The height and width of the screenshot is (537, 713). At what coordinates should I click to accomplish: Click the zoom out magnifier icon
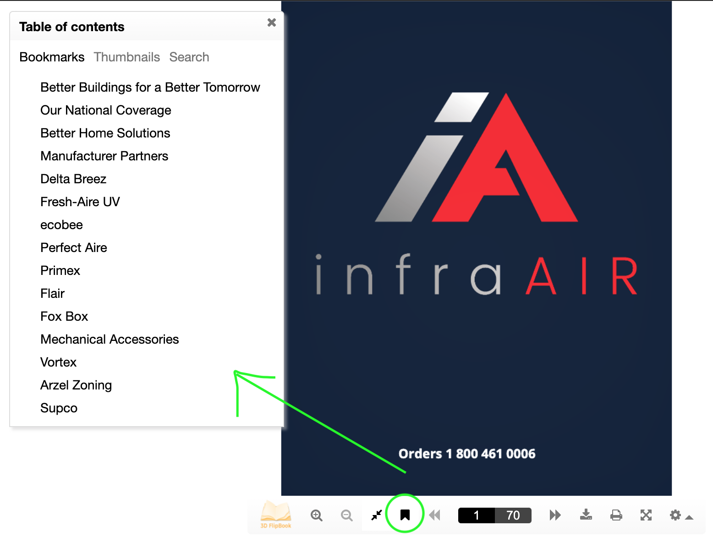tap(347, 515)
